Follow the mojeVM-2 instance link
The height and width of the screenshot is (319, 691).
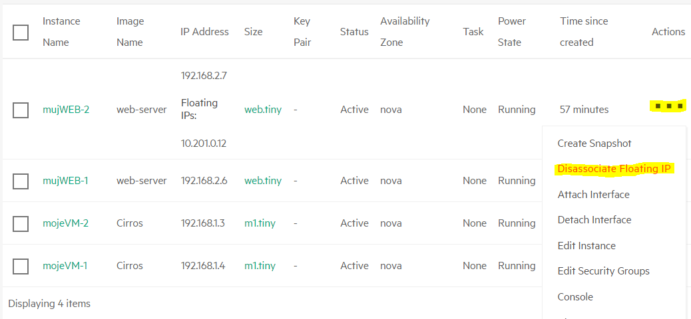65,223
